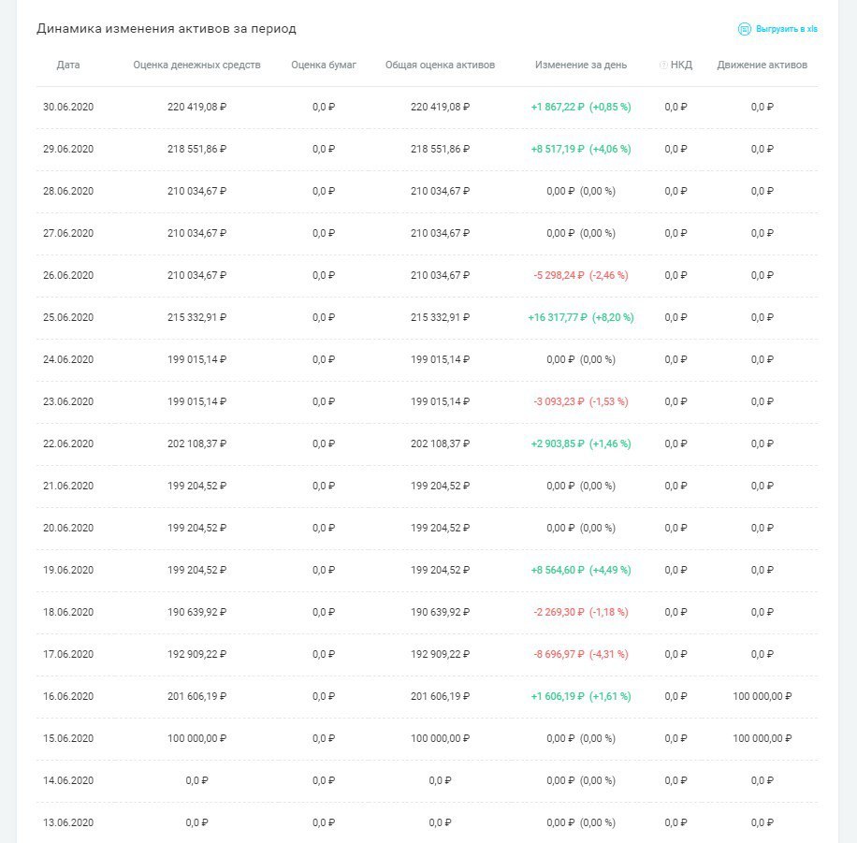The height and width of the screenshot is (843, 857).
Task: Click the -5 298,24 ₽ change on 26.06.2020
Action: point(559,275)
